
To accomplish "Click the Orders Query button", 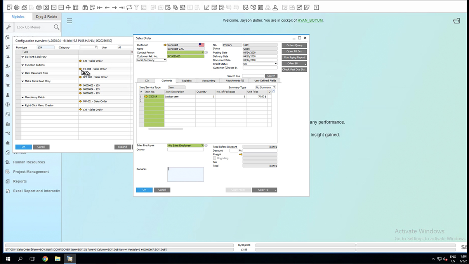I will click(294, 45).
